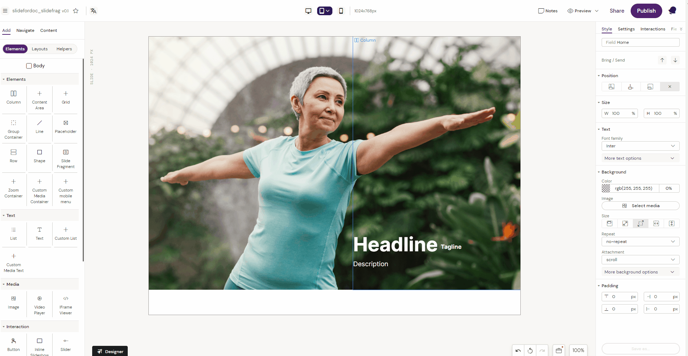The image size is (688, 356).
Task: Open the Font family dropdown
Action: [x=640, y=146]
